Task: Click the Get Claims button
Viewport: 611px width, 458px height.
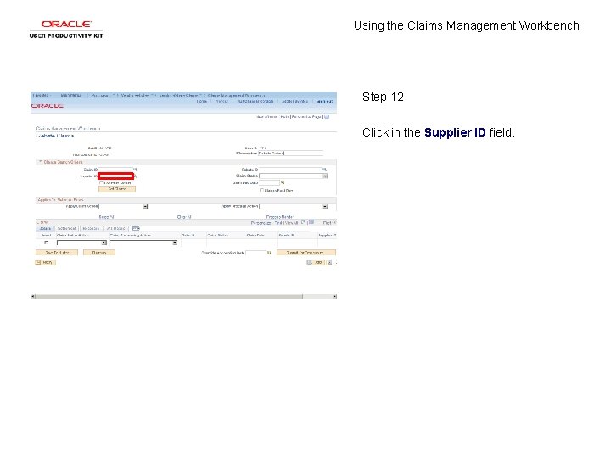Action: coord(117,189)
